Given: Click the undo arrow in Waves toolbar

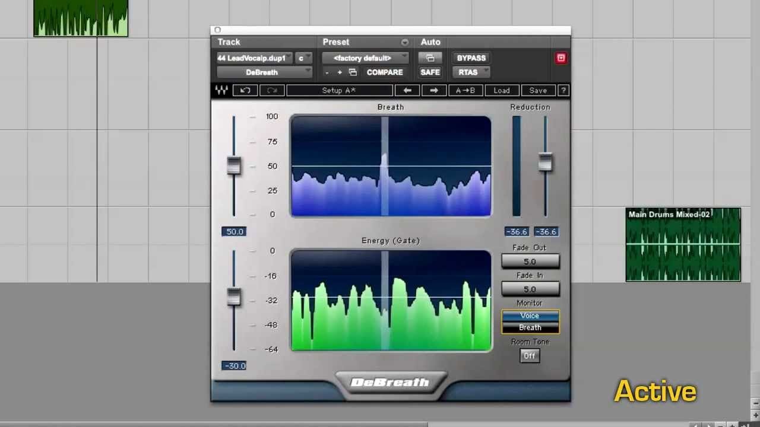Looking at the screenshot, I should pos(245,90).
